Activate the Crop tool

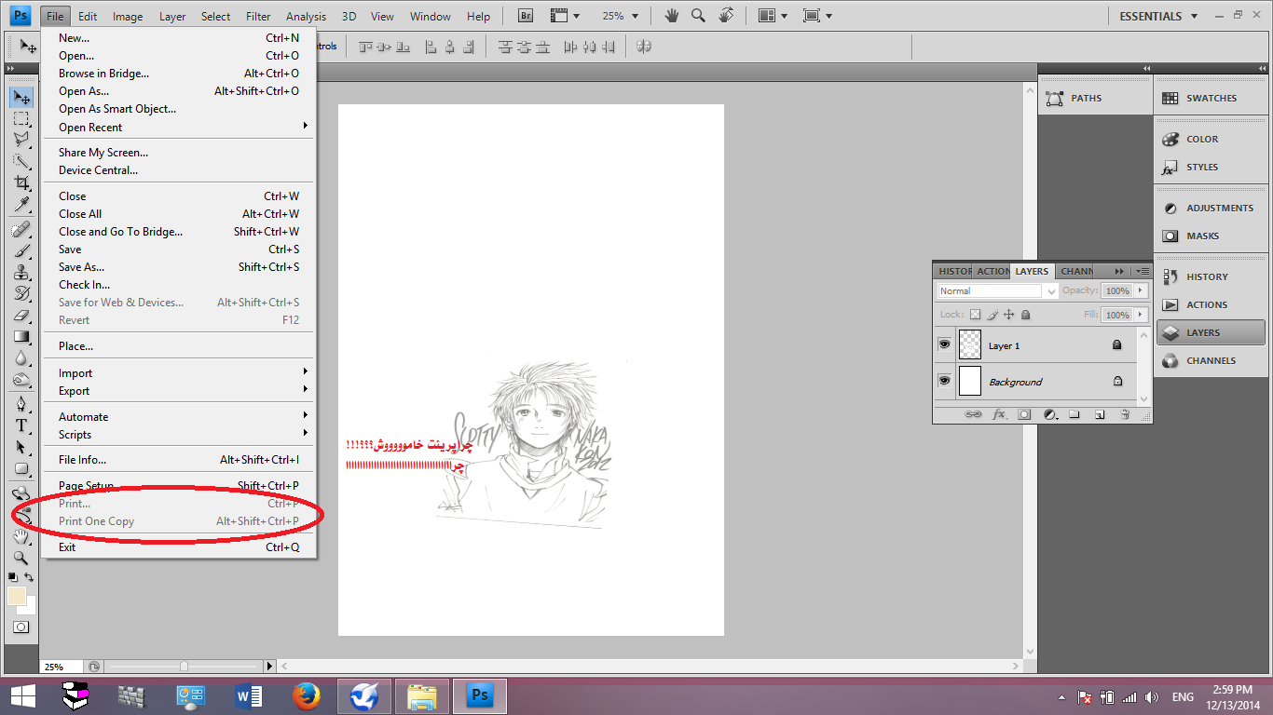21,182
